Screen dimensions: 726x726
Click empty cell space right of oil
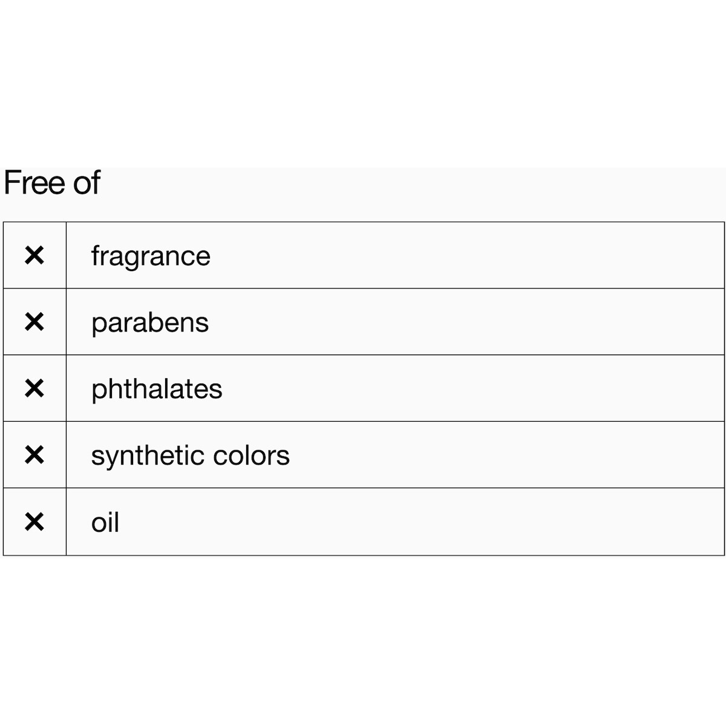[423, 522]
